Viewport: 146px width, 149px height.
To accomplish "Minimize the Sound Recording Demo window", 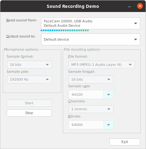I will [129, 7].
